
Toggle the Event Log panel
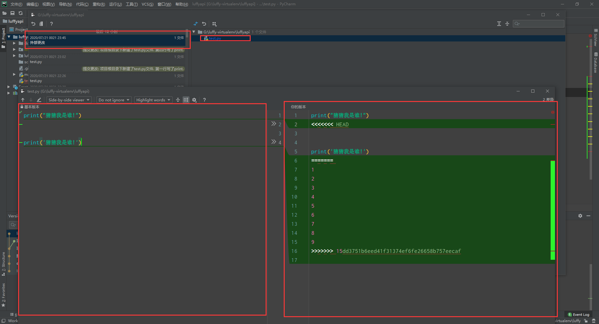(x=578, y=315)
